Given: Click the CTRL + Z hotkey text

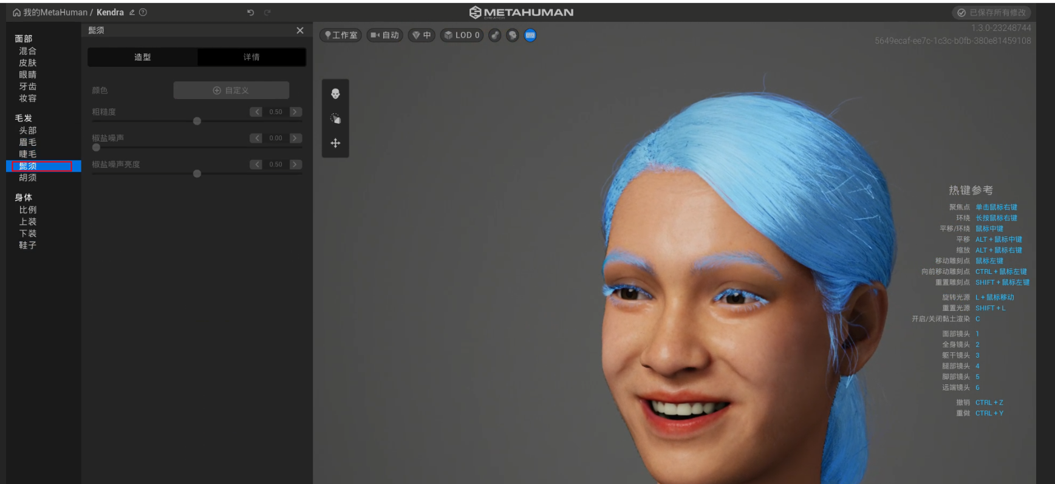Looking at the screenshot, I should [x=989, y=403].
